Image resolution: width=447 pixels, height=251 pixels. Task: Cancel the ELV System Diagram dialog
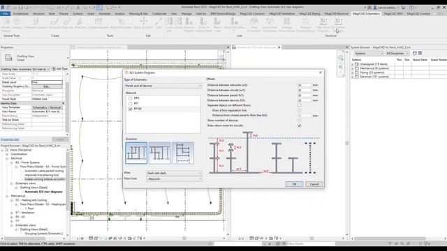pos(314,184)
